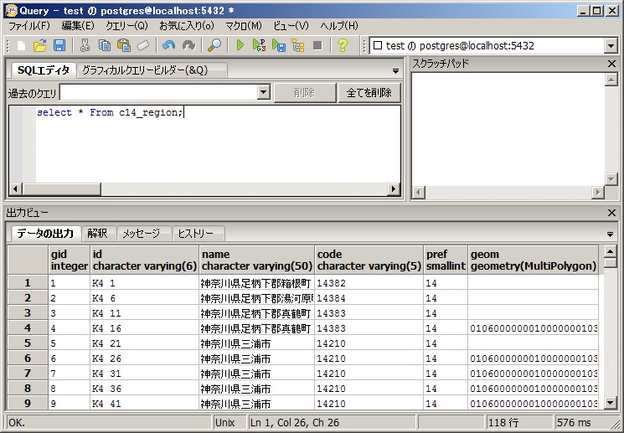The image size is (624, 433).
Task: Click the Open file folder icon
Action: tap(39, 45)
